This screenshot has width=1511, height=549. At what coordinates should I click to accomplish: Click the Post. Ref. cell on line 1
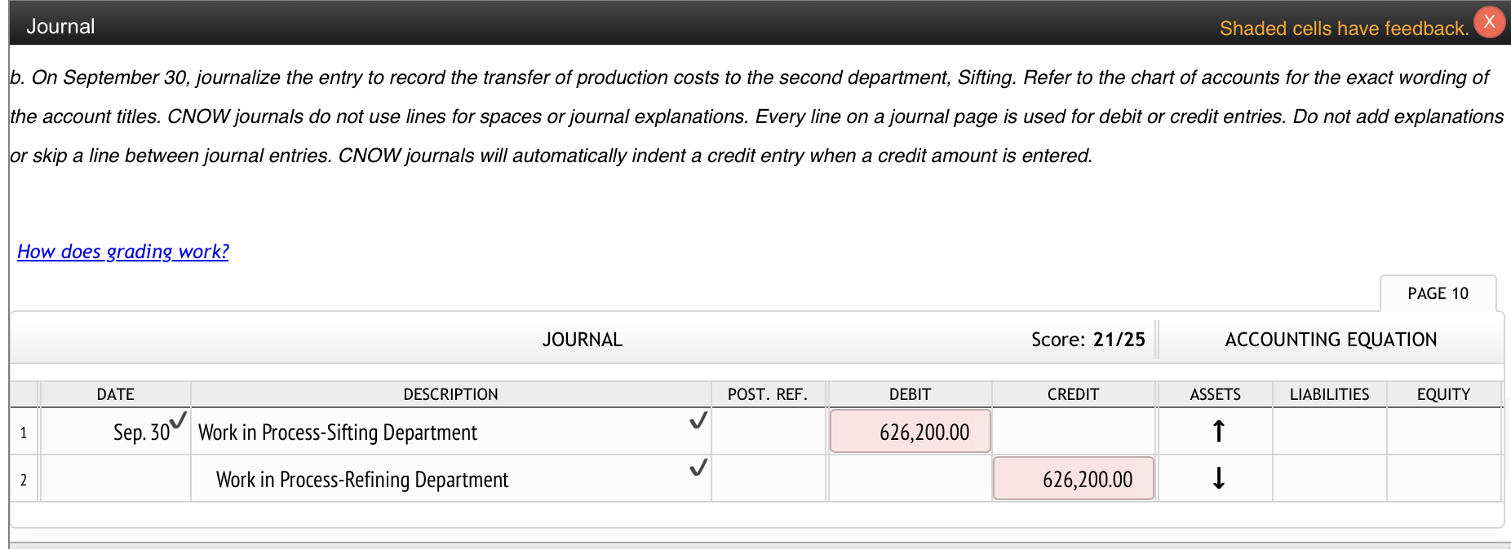point(769,432)
